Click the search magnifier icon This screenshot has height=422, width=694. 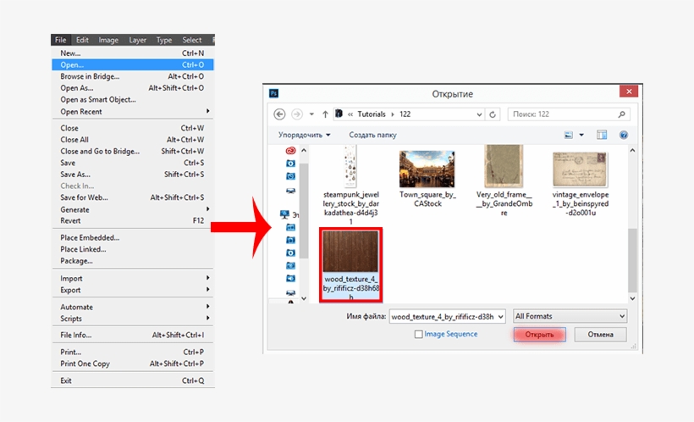624,114
